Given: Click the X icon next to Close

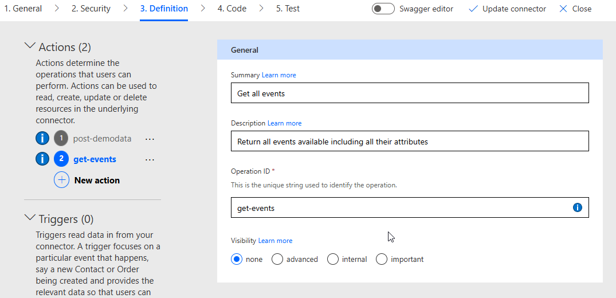Looking at the screenshot, I should 563,9.
